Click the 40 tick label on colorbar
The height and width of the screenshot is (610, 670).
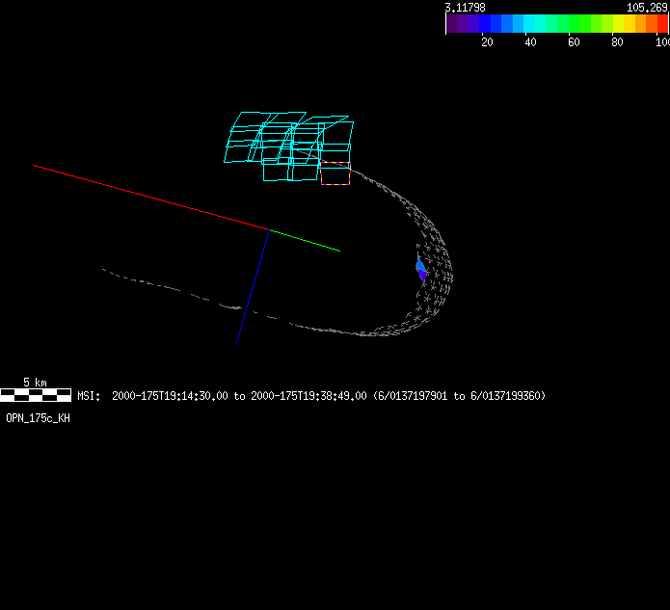tap(530, 42)
